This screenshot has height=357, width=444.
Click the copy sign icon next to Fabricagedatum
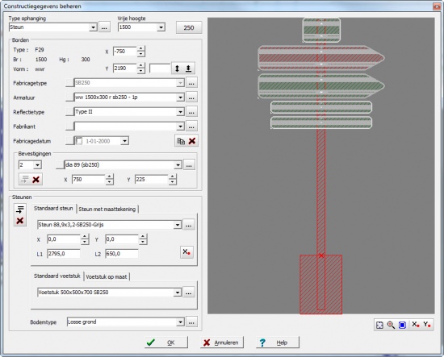pos(181,141)
